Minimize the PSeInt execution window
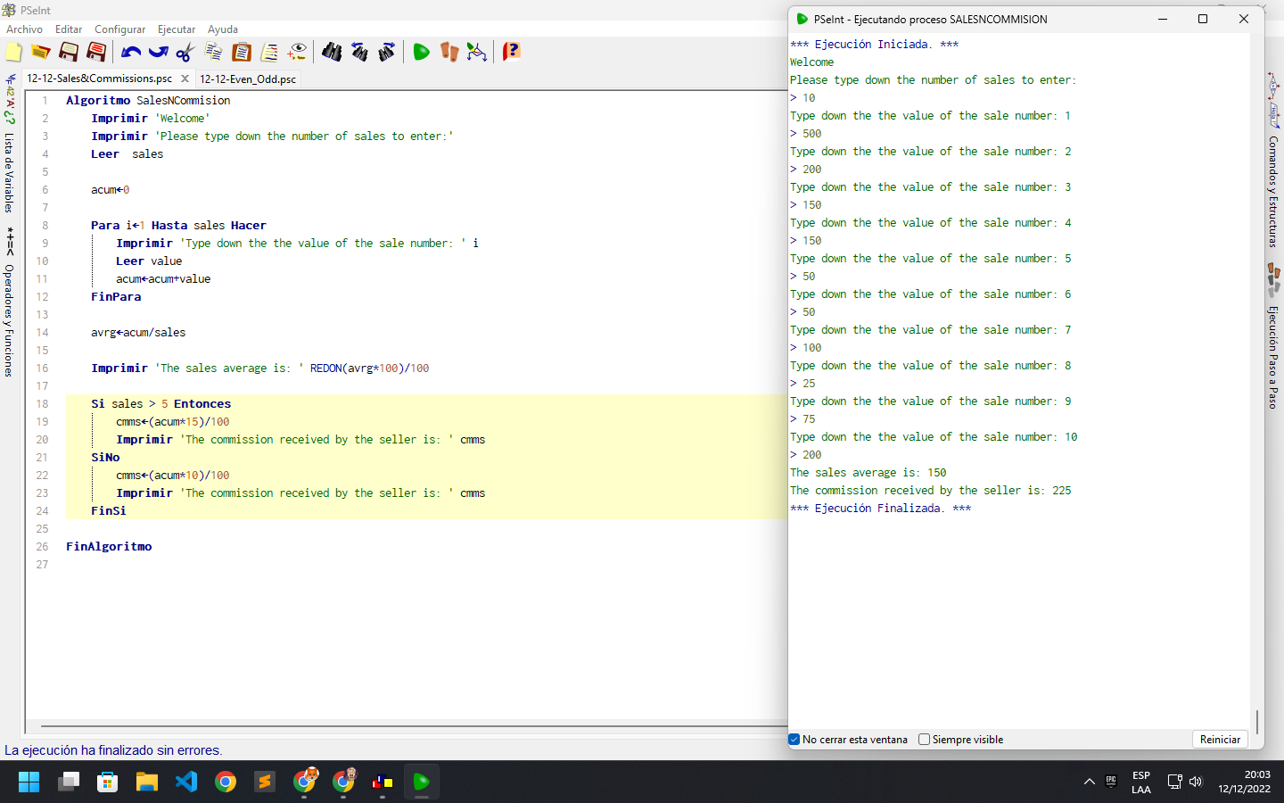Screen dimensions: 1284x803 [x=1163, y=19]
